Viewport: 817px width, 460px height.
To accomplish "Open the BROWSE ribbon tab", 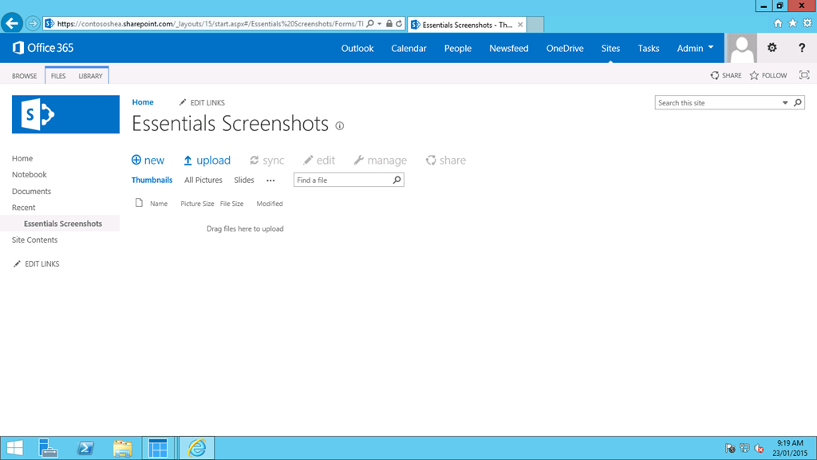I will tap(24, 76).
